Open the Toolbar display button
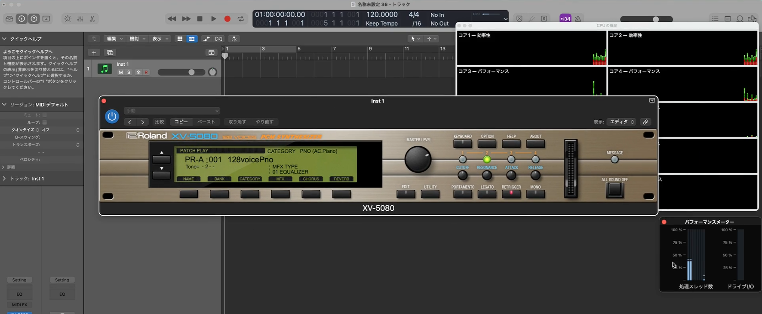The height and width of the screenshot is (314, 762). click(46, 19)
